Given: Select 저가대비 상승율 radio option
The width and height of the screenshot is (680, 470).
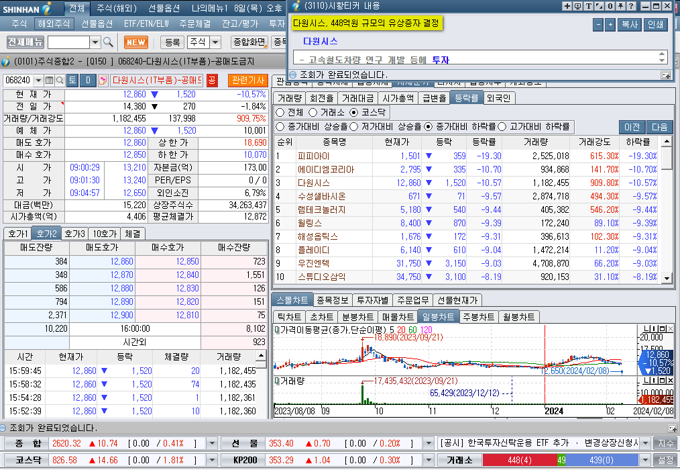Looking at the screenshot, I should (354, 126).
